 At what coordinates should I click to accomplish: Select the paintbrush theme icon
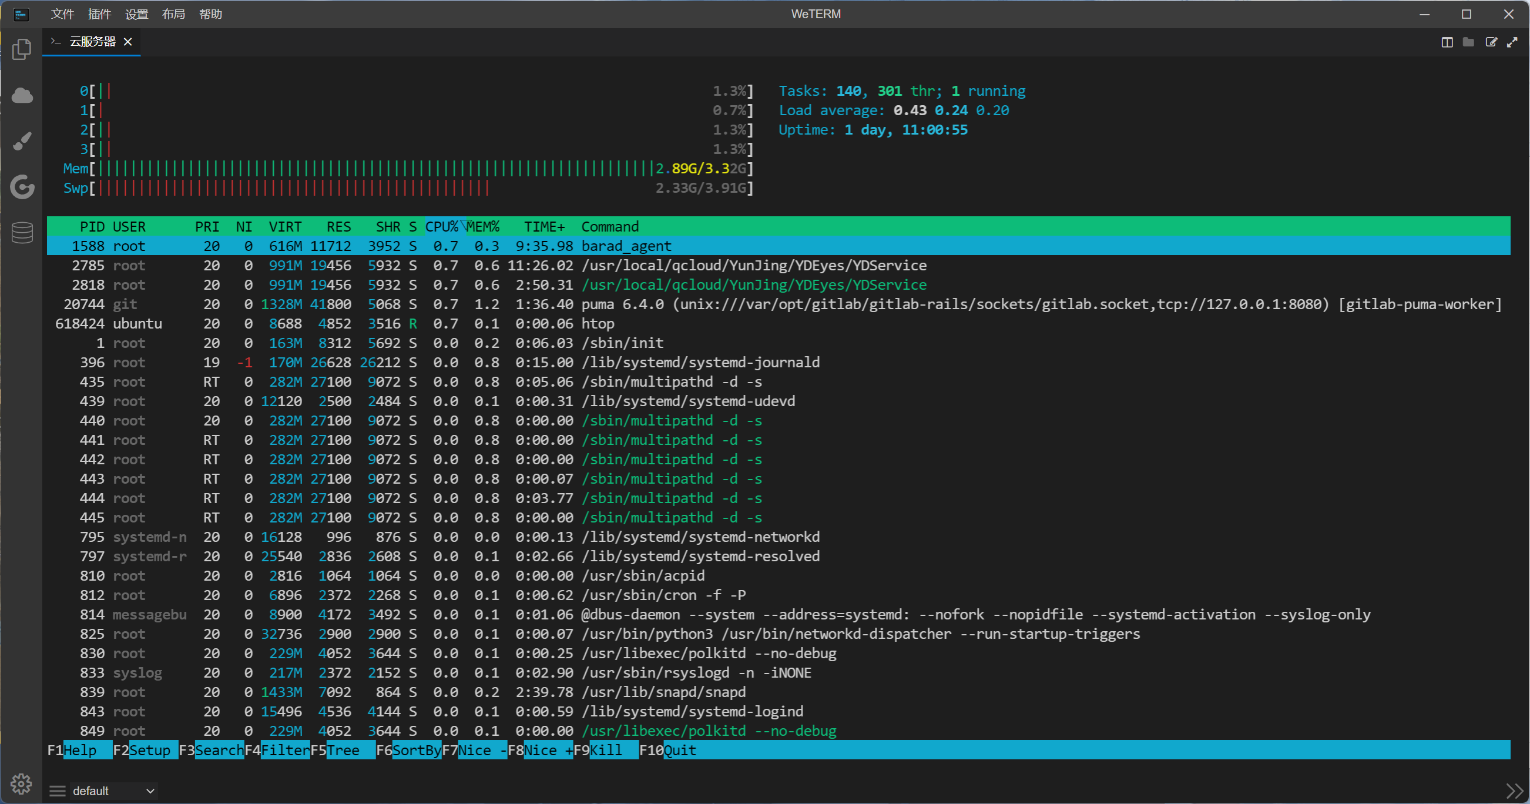(22, 142)
